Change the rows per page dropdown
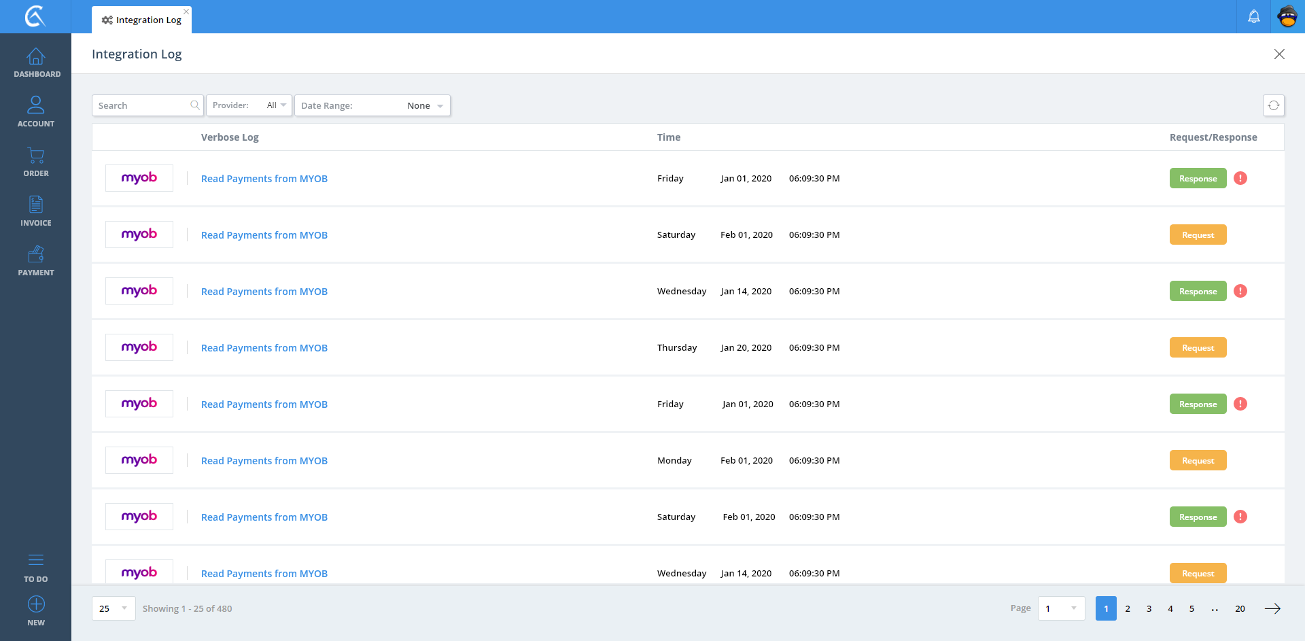This screenshot has width=1305, height=641. (x=113, y=608)
